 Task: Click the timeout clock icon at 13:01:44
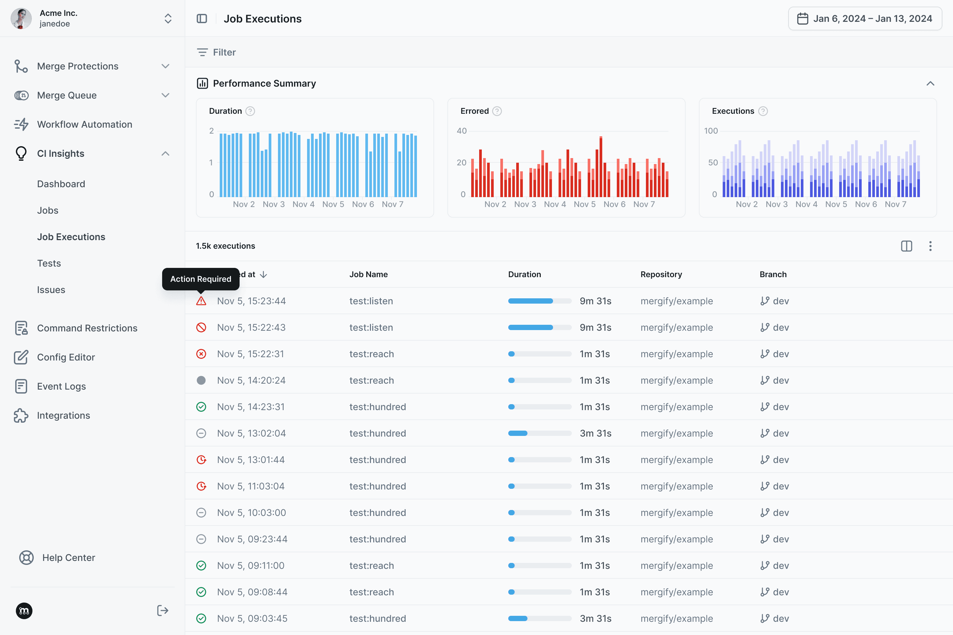click(x=202, y=460)
